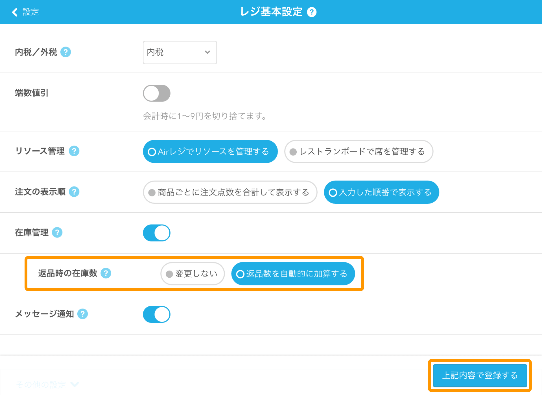Go back to 設定 screen
Image resolution: width=542 pixels, height=395 pixels.
pos(25,12)
